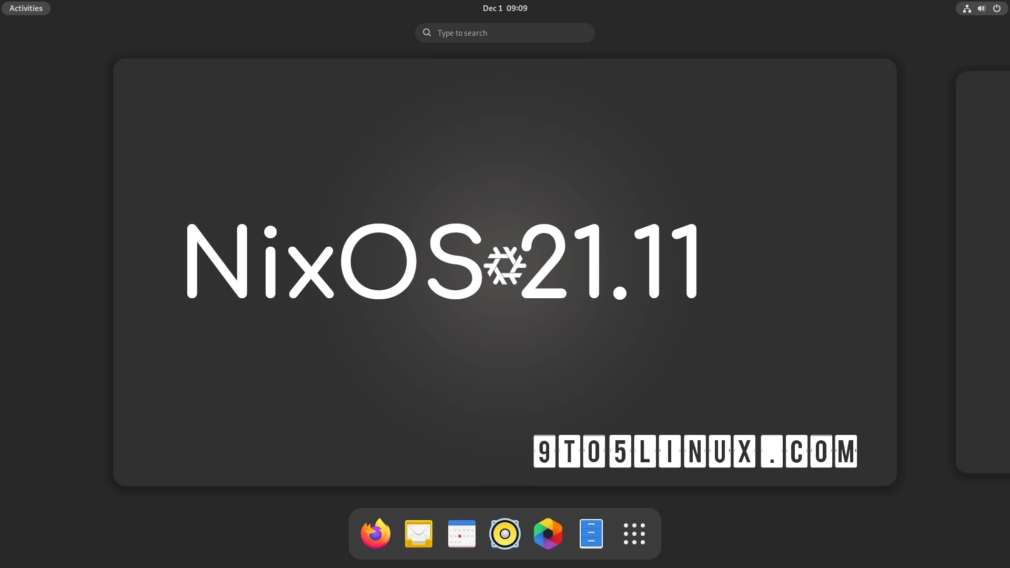Click the power icon in the system tray
This screenshot has width=1010, height=568.
997,8
